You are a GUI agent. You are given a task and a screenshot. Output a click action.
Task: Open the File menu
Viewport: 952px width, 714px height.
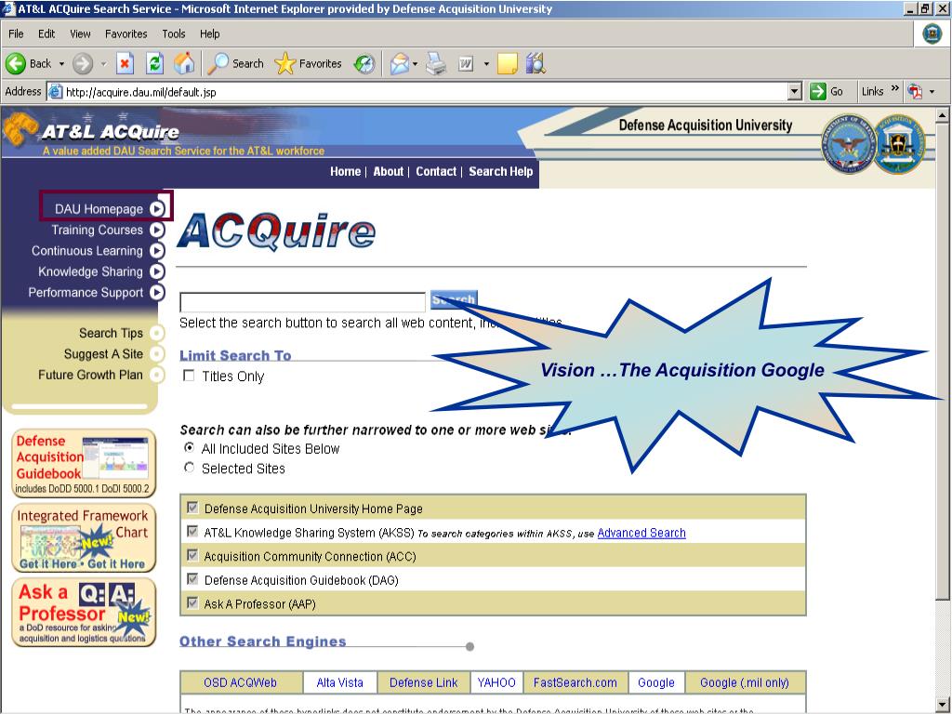[x=17, y=34]
